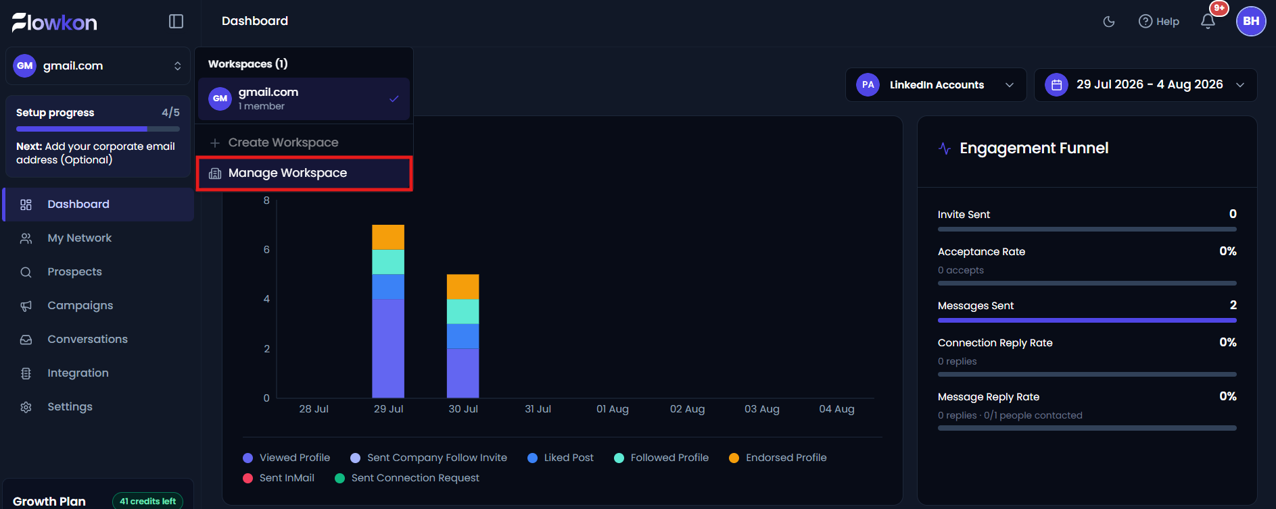The image size is (1276, 509).
Task: Expand the LinkedIn Accounts dropdown
Action: coord(936,85)
